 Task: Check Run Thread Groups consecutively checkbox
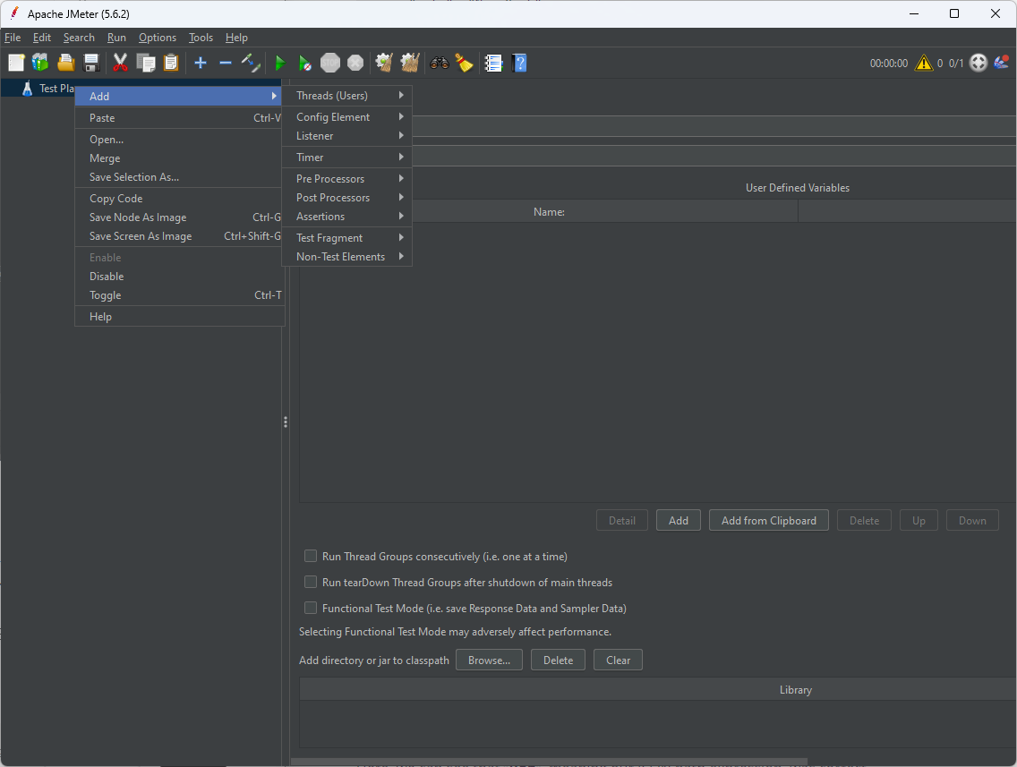pyautogui.click(x=311, y=557)
